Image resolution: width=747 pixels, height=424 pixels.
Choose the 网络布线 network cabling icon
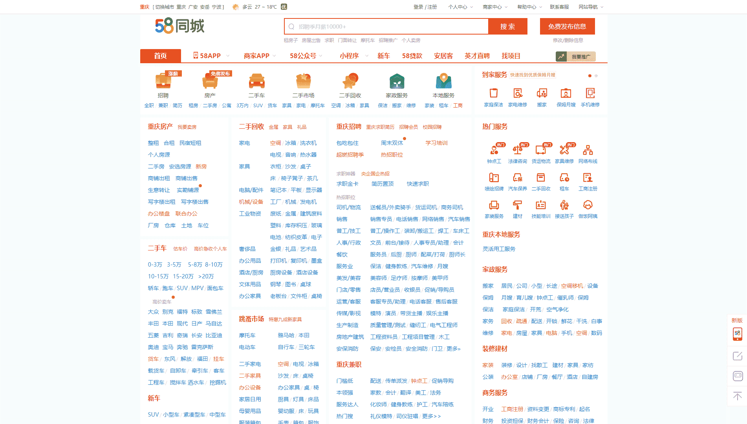click(588, 150)
